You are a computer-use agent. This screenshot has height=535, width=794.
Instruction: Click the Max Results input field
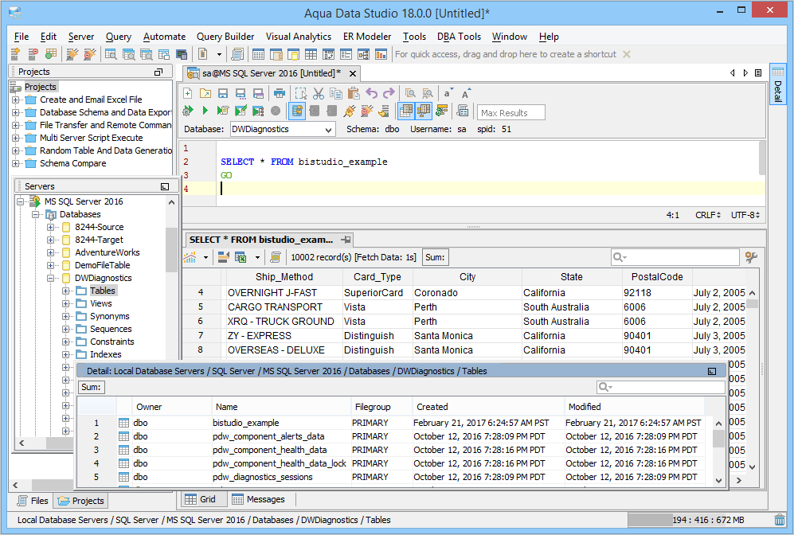pyautogui.click(x=511, y=112)
